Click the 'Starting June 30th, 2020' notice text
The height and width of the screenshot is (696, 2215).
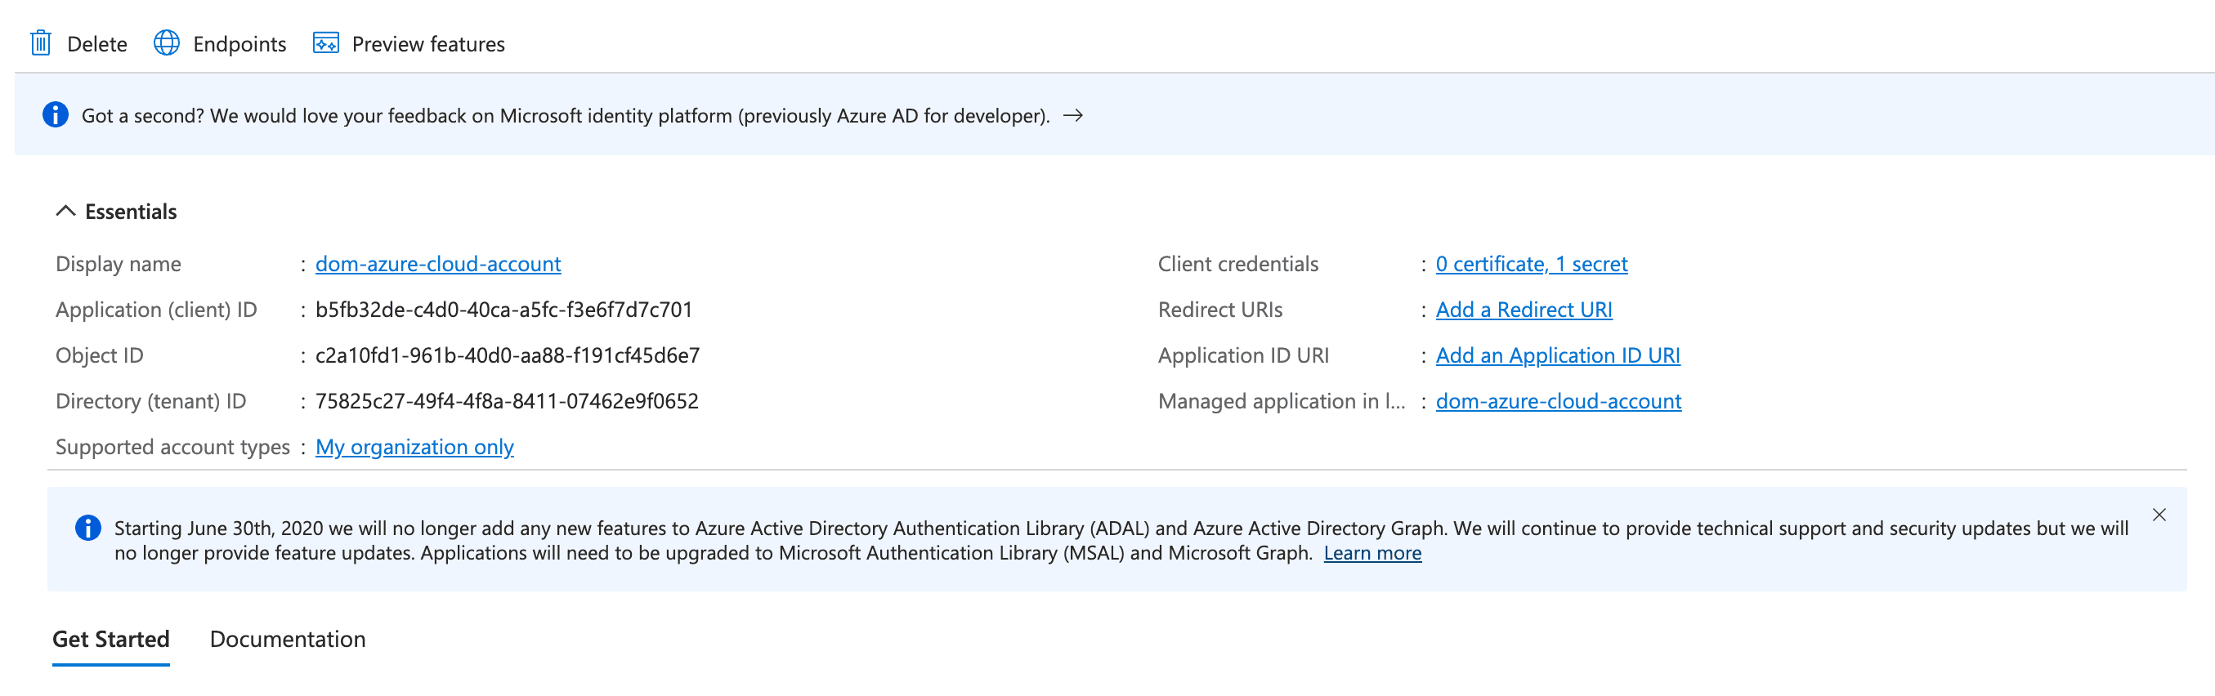[1121, 540]
